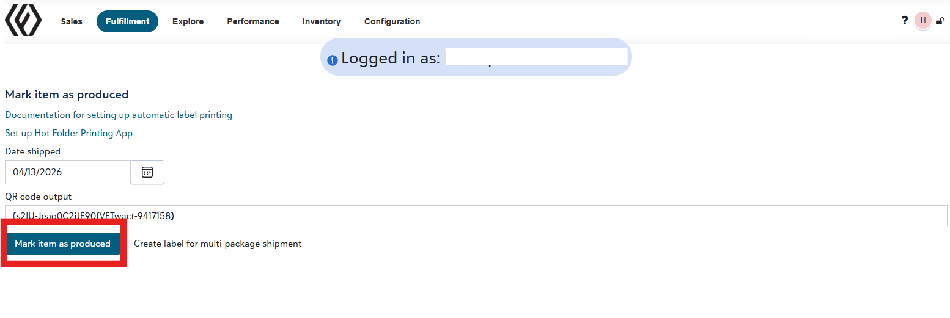Image resolution: width=950 pixels, height=318 pixels.
Task: Open the Inventory menu
Action: tap(322, 21)
